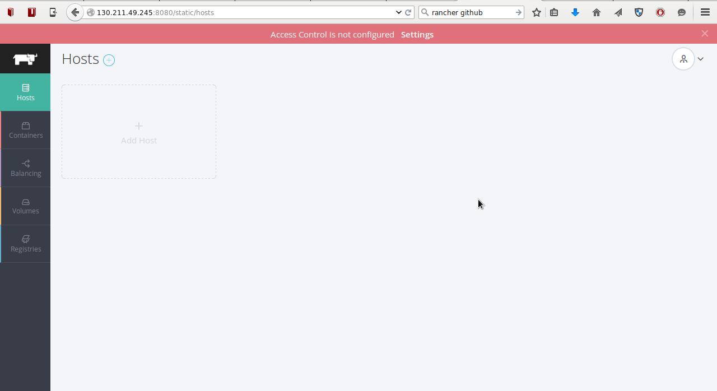Open the Volumes sidebar section
This screenshot has height=391, width=717.
click(x=26, y=206)
